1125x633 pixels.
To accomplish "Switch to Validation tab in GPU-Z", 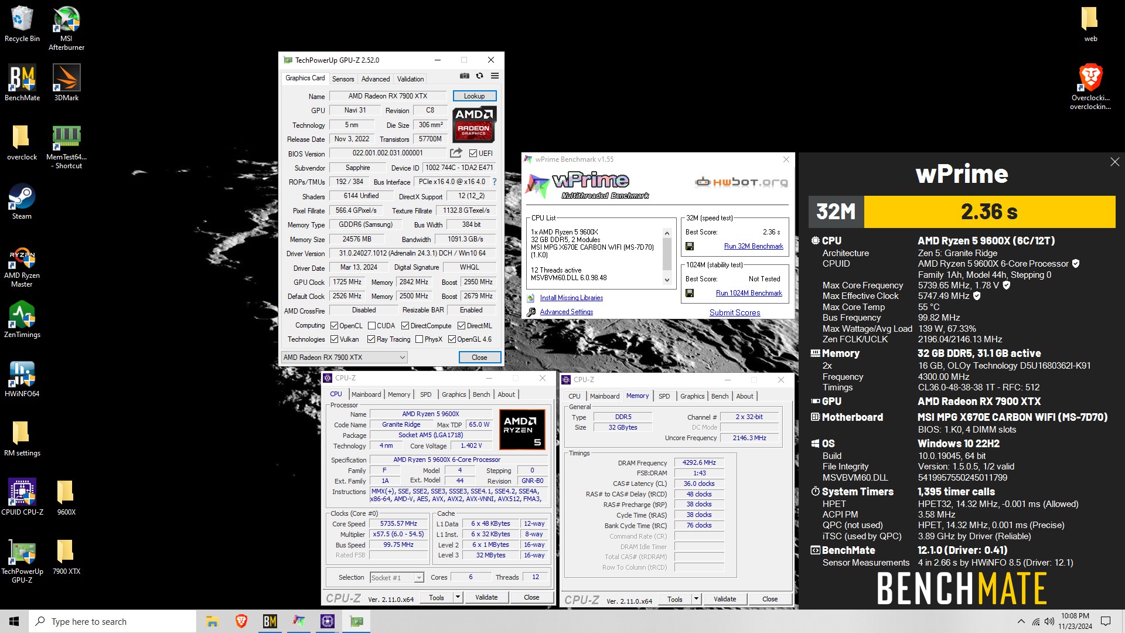I will pos(410,79).
